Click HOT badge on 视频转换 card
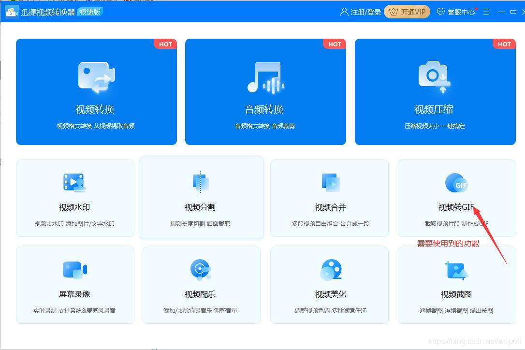This screenshot has width=525, height=350. click(x=165, y=44)
